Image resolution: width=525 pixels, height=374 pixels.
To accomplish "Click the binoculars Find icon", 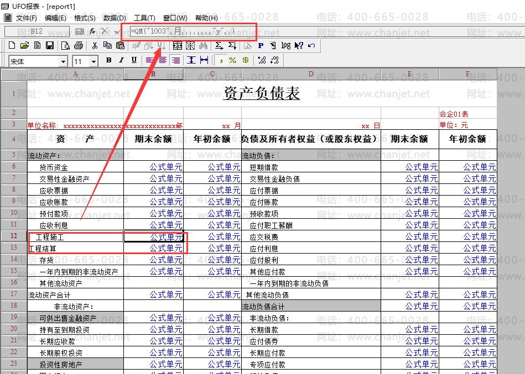I will (x=203, y=45).
